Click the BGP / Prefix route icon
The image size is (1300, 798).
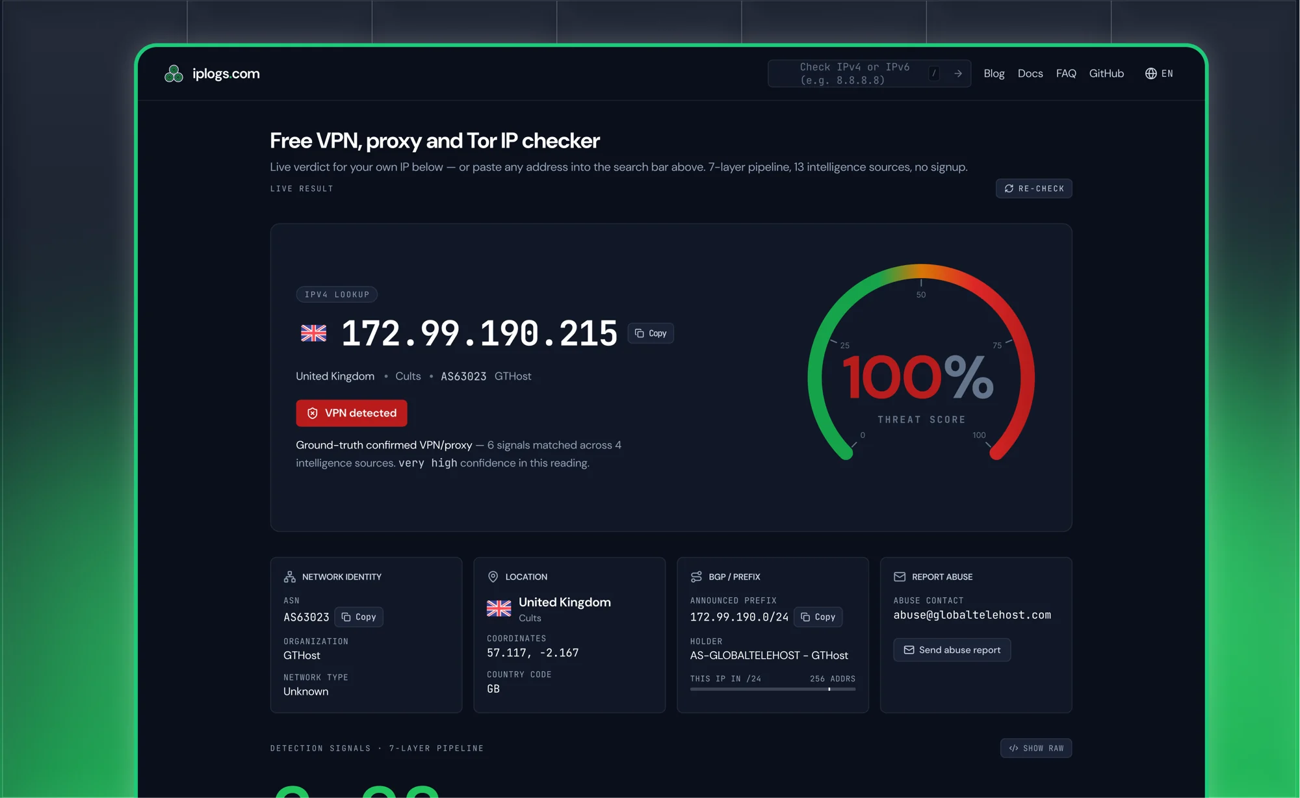(x=696, y=577)
